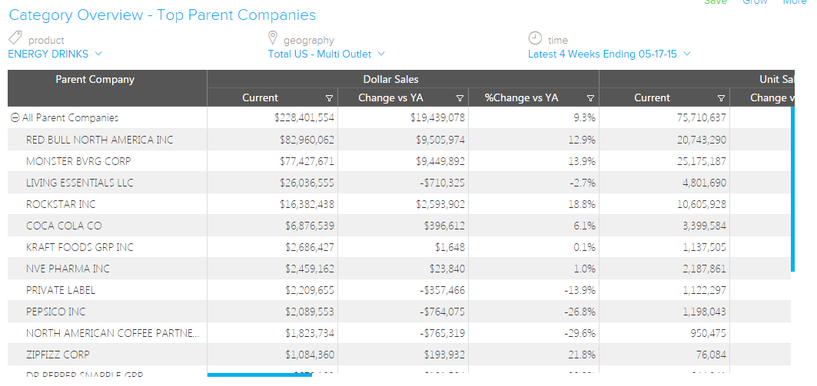Click the Save link at top

[x=716, y=2]
